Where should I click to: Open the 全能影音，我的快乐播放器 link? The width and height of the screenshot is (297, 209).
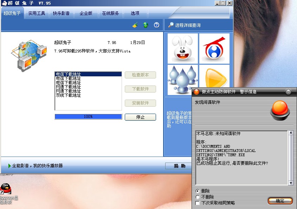(x=37, y=166)
